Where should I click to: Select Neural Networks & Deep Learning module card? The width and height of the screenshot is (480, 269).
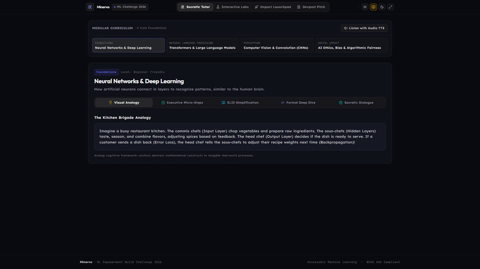[129, 45]
